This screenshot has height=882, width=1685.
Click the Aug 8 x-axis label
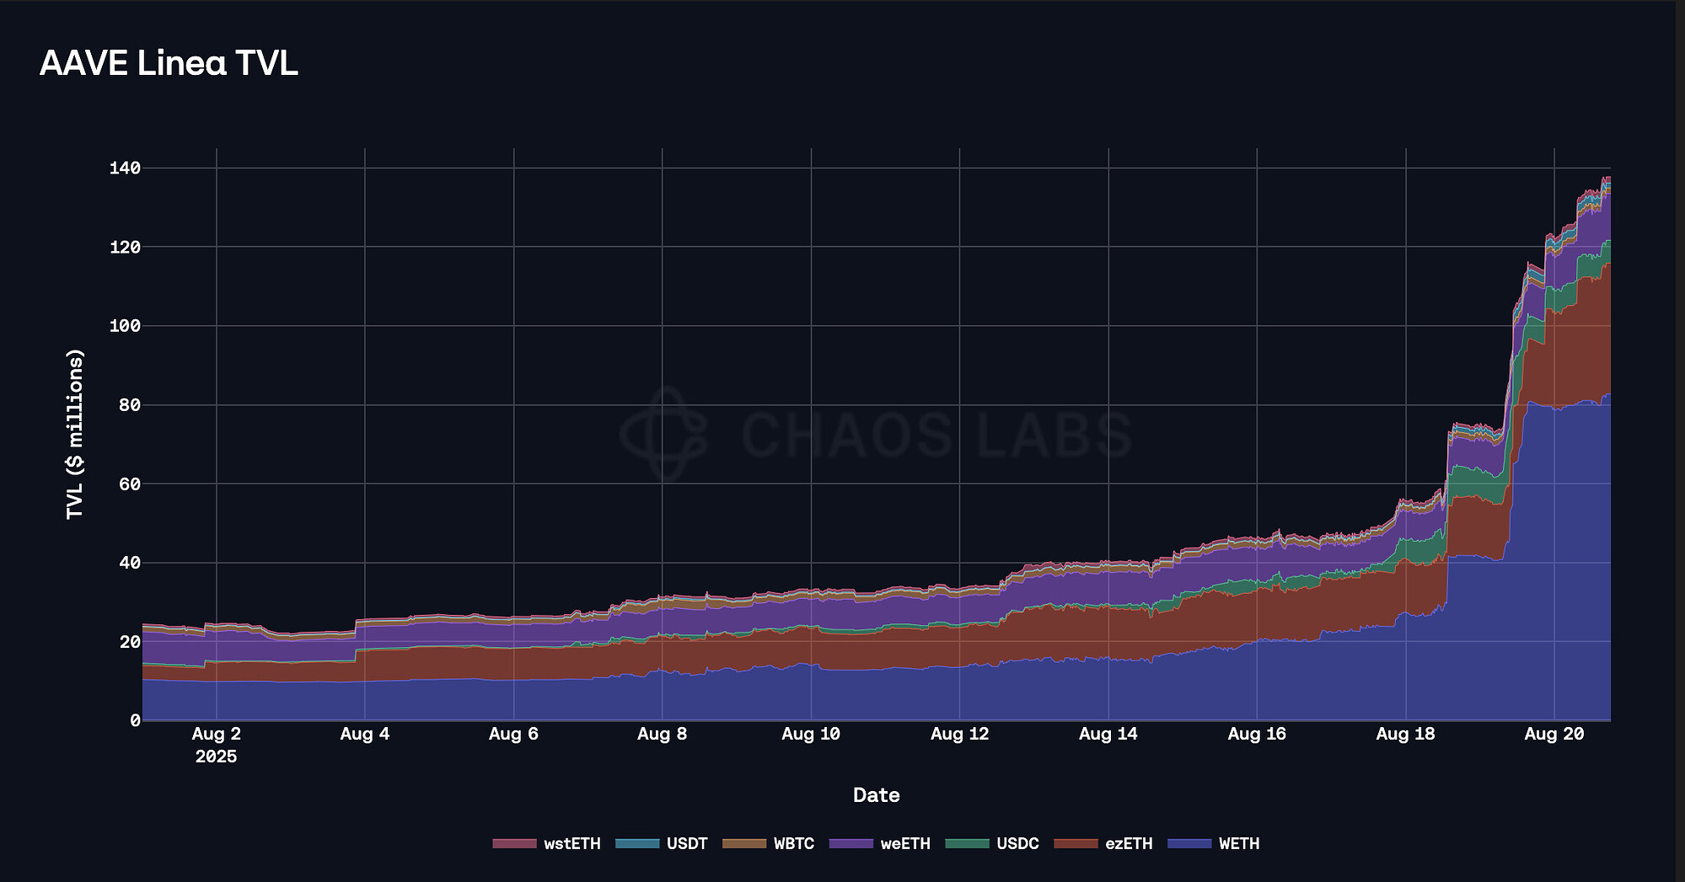[663, 734]
